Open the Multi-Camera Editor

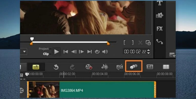click(166, 67)
